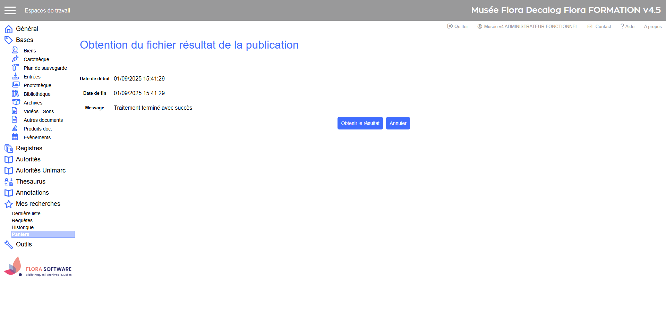Collapse the Bases section
The width and height of the screenshot is (666, 328).
(x=24, y=40)
